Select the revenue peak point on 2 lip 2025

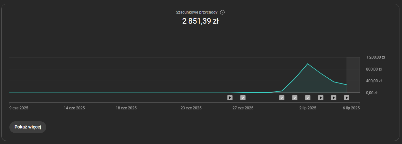tap(308, 64)
